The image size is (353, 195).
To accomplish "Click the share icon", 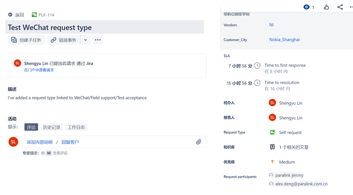I will tap(340, 7).
